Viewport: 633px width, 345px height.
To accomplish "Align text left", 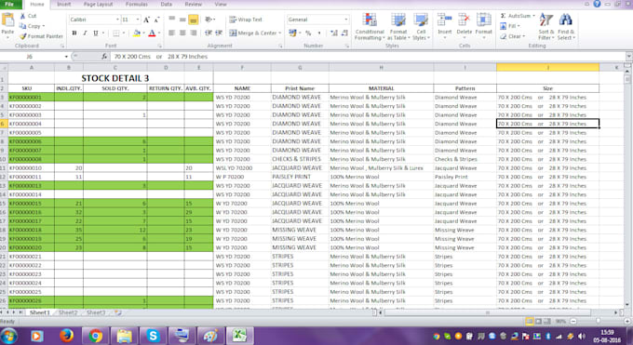I will click(171, 33).
